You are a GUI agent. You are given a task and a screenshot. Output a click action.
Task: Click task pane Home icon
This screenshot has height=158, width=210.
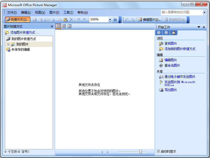point(174,33)
